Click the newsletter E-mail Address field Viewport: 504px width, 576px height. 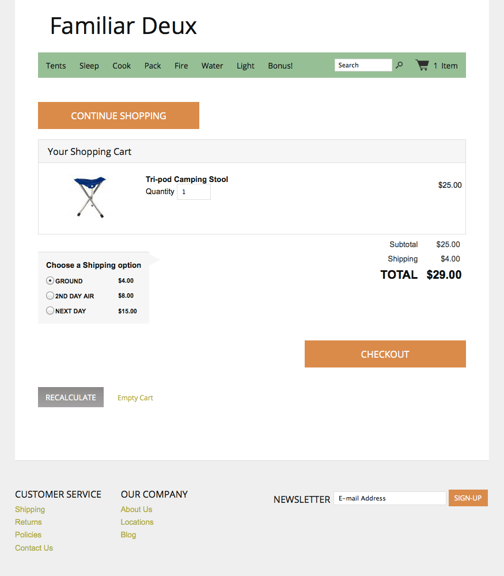tap(389, 498)
